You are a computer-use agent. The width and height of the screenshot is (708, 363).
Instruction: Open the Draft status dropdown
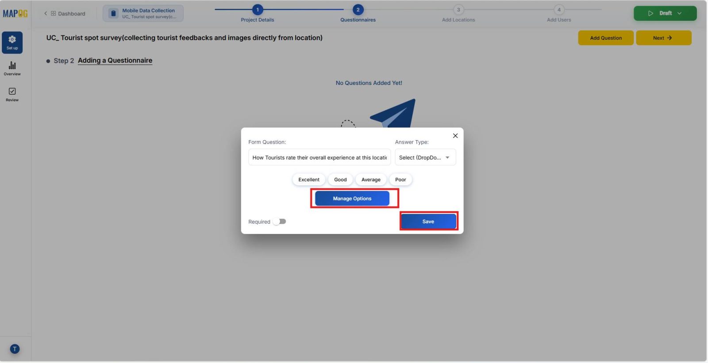(665, 13)
